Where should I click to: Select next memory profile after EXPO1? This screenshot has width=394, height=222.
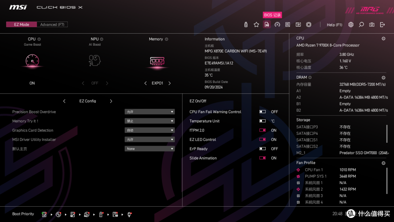click(x=169, y=83)
